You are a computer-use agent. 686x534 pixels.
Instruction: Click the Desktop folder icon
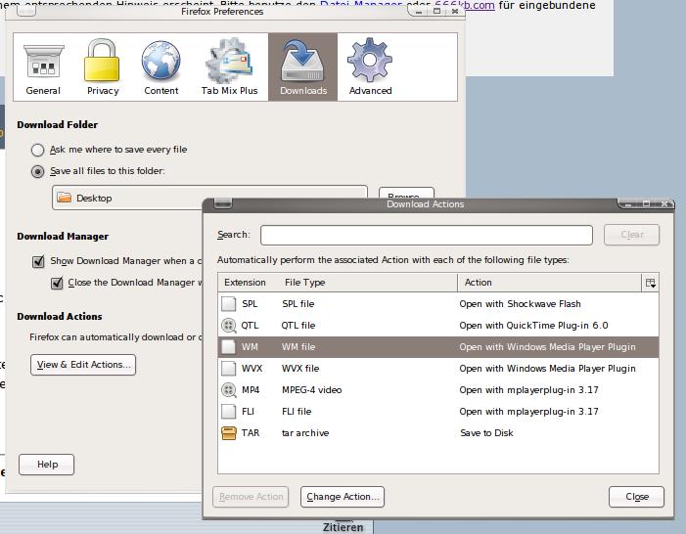click(x=65, y=198)
